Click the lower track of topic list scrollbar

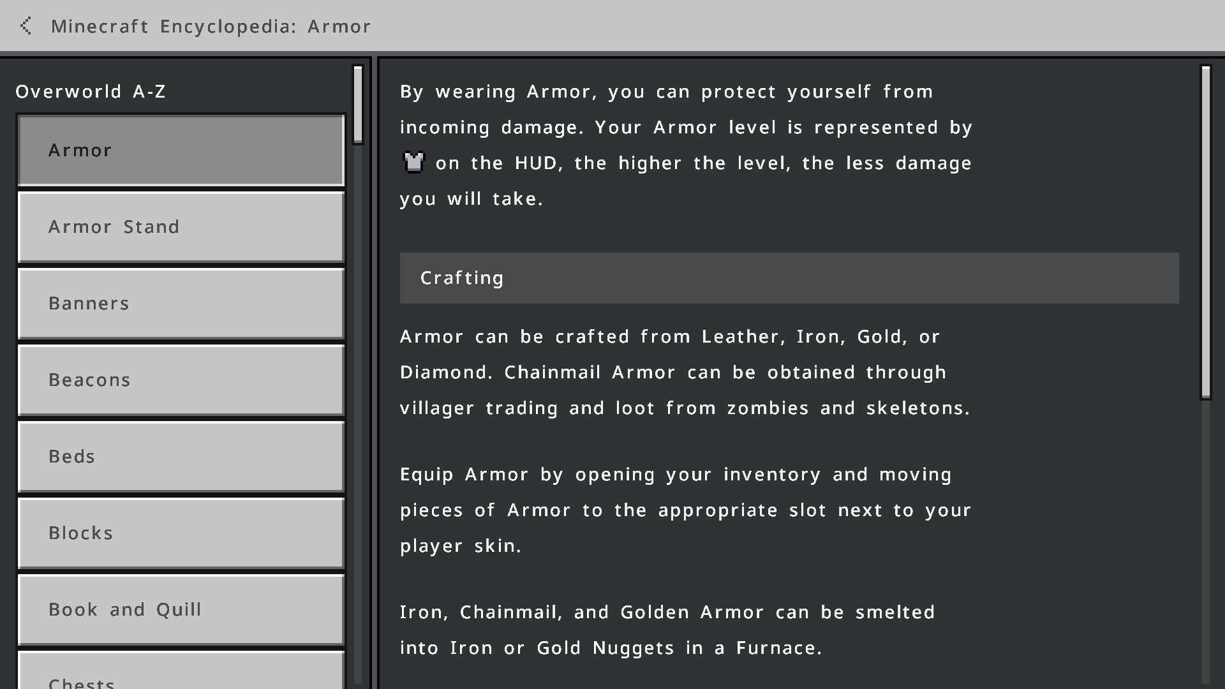(358, 415)
